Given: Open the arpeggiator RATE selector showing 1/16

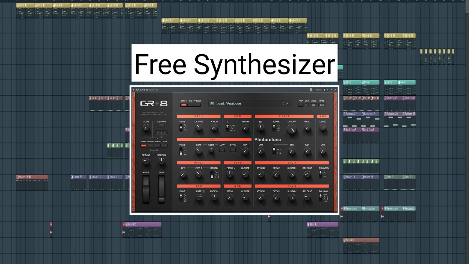Looking at the screenshot, I should [x=322, y=105].
